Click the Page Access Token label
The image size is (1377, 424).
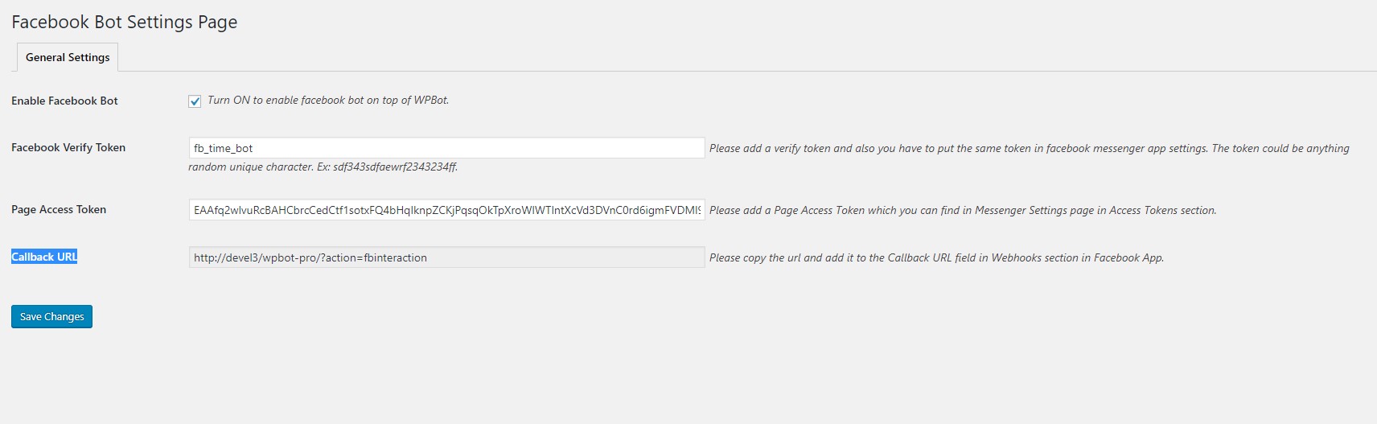(x=59, y=209)
